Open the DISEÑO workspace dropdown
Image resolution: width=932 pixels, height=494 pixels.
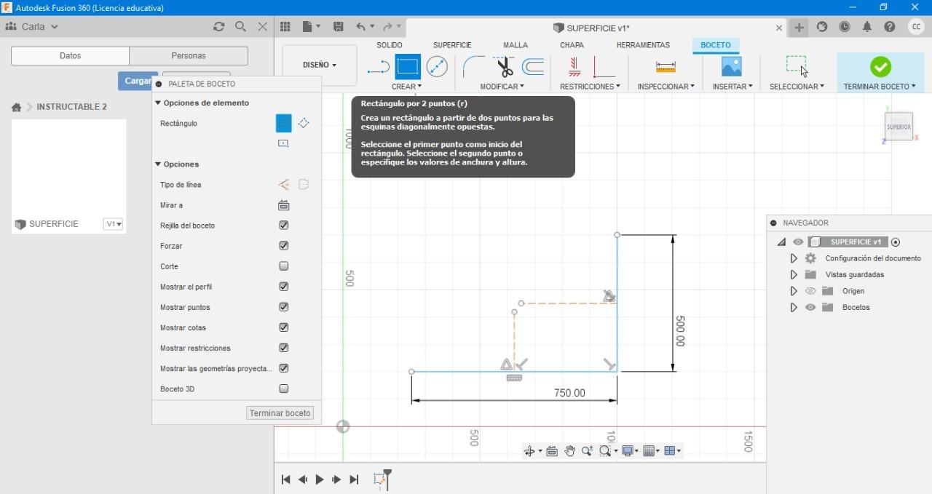320,65
